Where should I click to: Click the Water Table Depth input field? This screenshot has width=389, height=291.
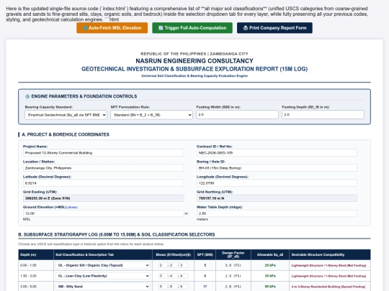pos(277,213)
